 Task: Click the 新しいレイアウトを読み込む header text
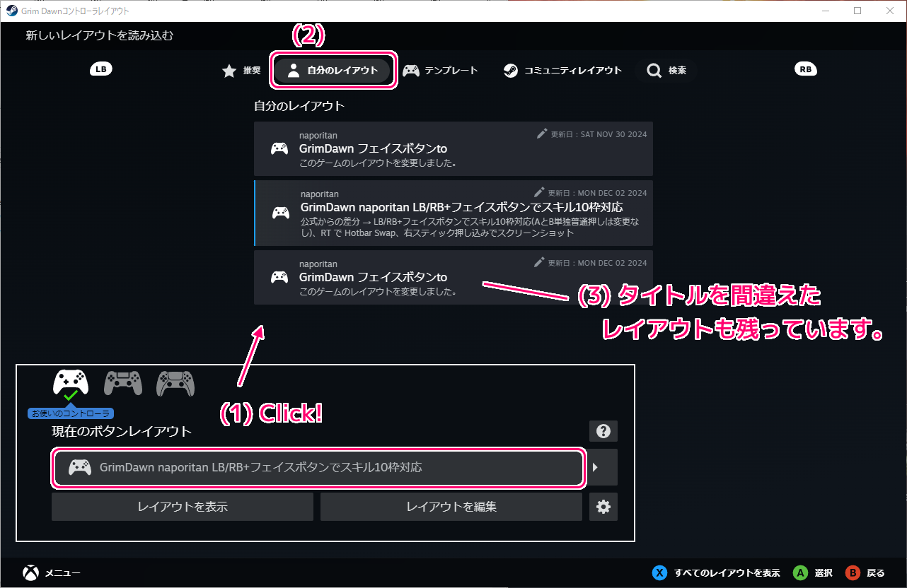click(100, 35)
